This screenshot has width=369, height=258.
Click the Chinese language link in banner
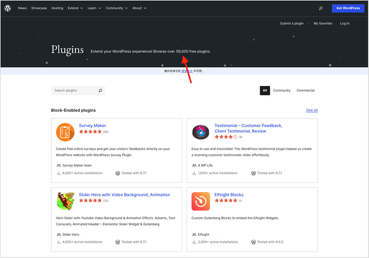[x=187, y=71]
